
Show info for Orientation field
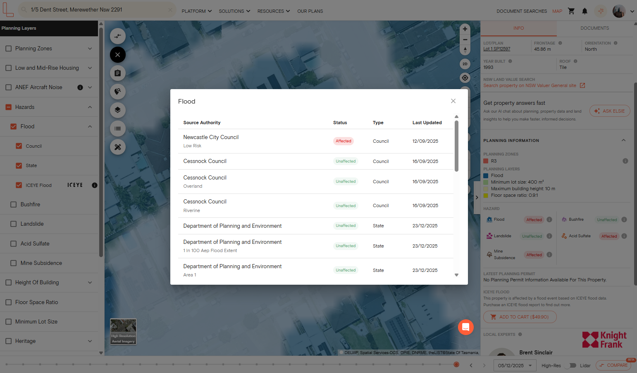[x=616, y=43]
